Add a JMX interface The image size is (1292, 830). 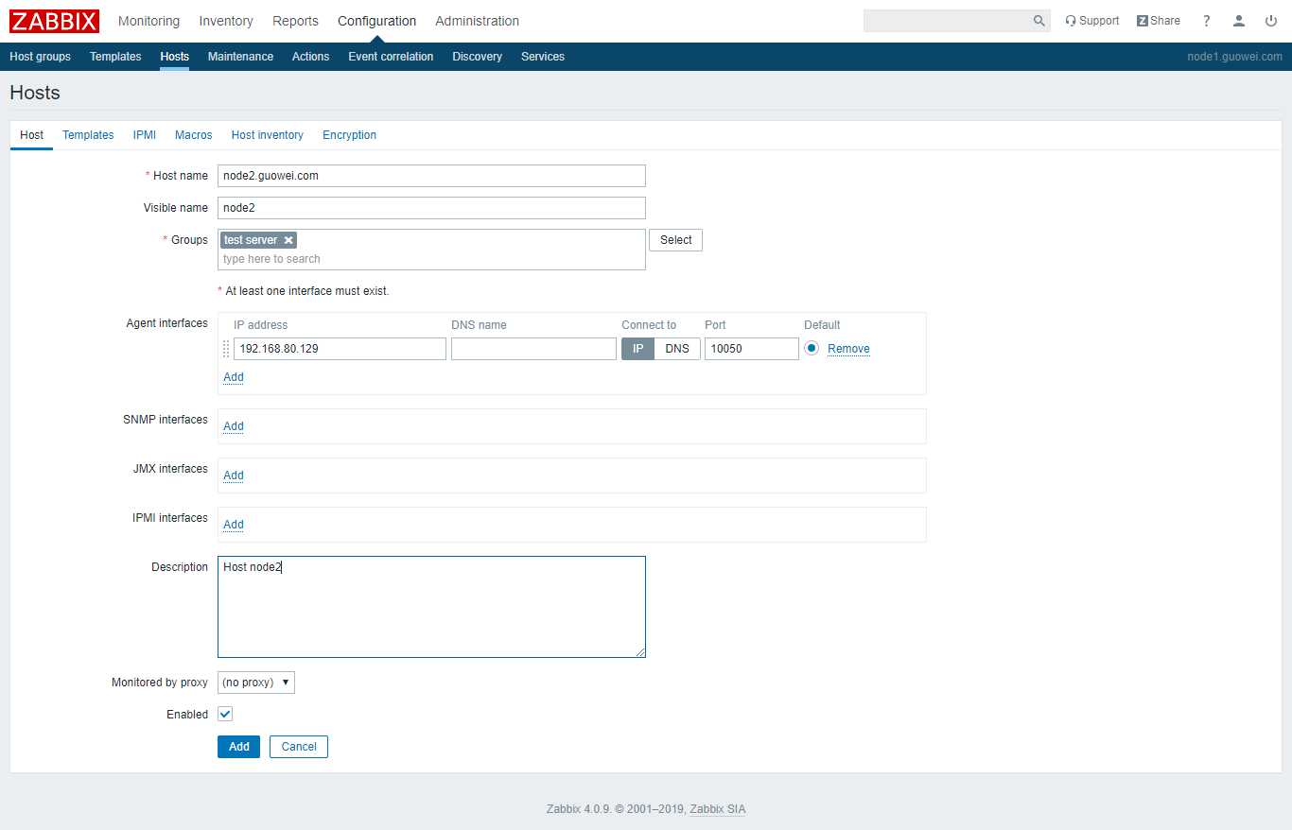tap(234, 476)
